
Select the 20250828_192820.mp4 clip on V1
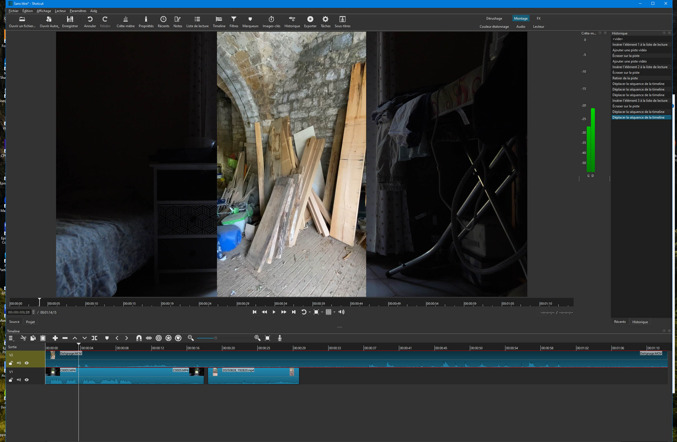tap(253, 376)
